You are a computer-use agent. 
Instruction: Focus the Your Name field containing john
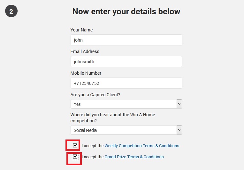(126, 40)
